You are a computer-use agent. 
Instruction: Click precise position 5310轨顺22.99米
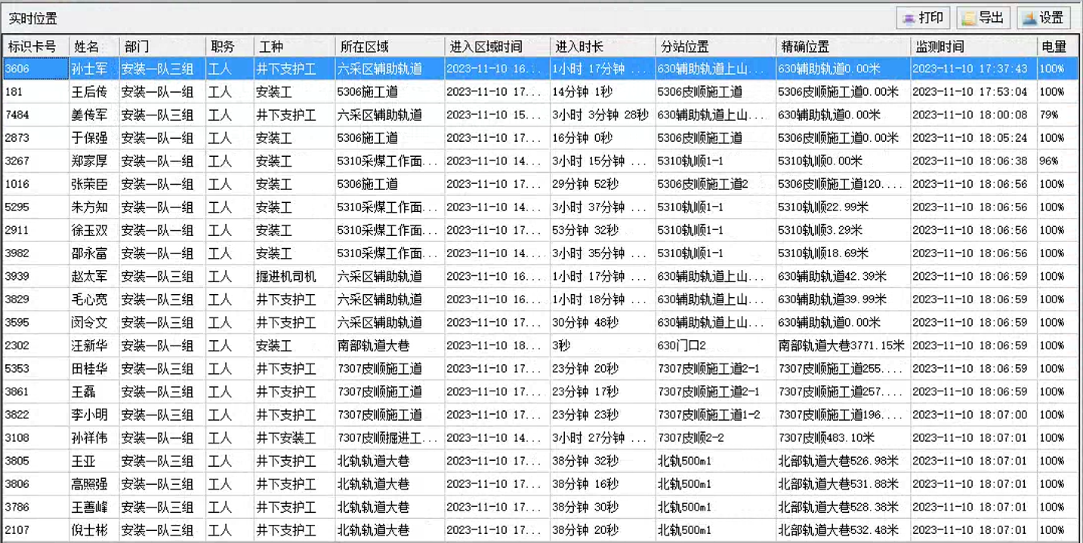pos(823,207)
